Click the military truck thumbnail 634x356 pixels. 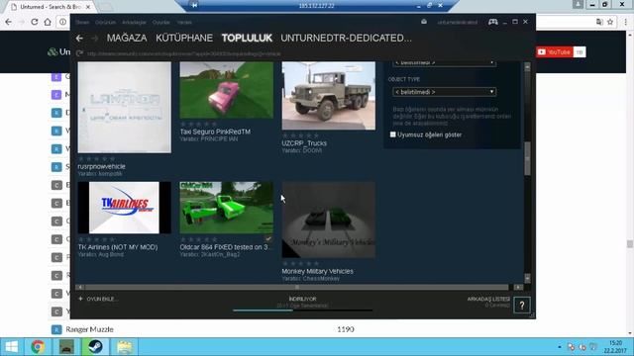tap(328, 96)
